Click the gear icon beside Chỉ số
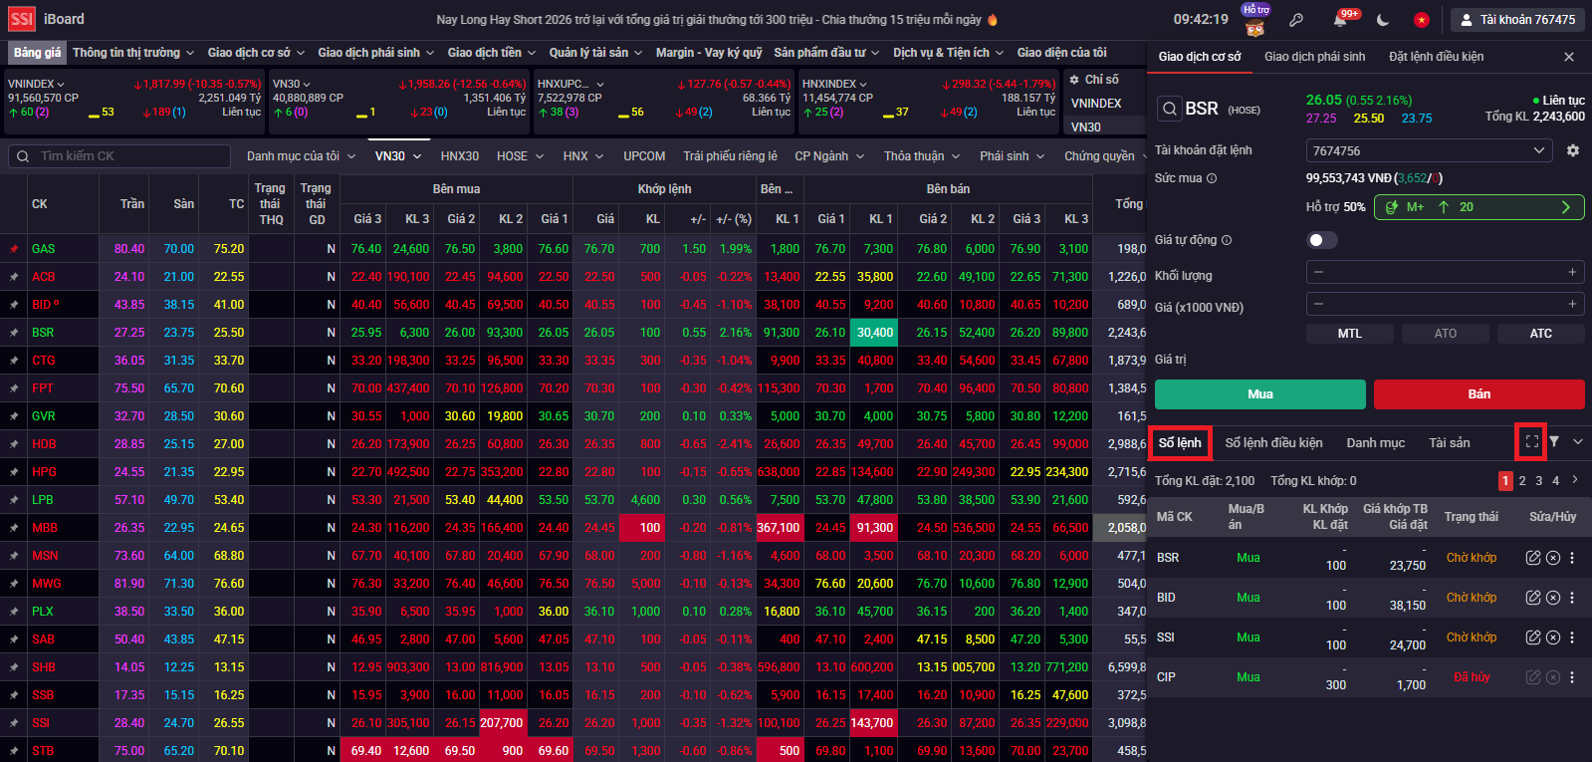 [1074, 79]
